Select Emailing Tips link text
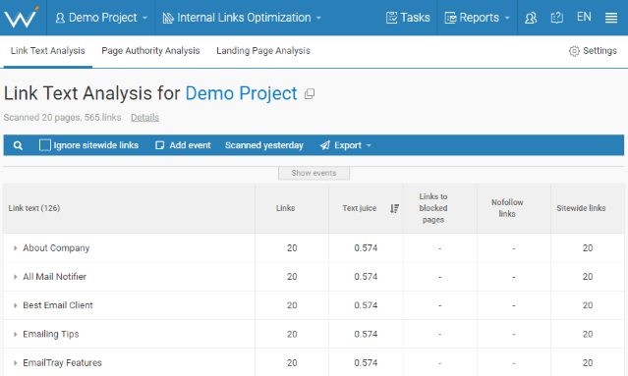The height and width of the screenshot is (376, 628). pos(51,334)
